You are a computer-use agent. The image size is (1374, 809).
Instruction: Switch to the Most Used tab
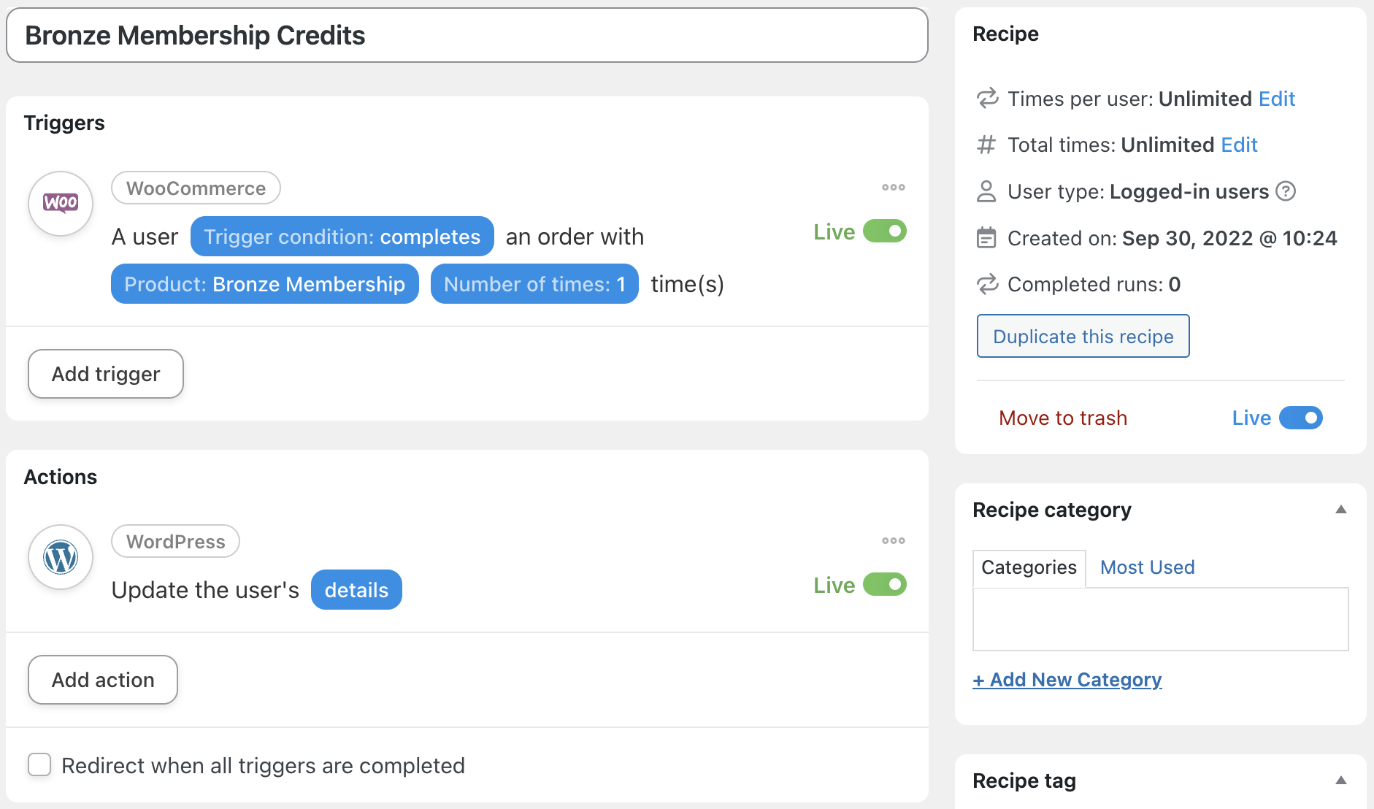coord(1147,568)
